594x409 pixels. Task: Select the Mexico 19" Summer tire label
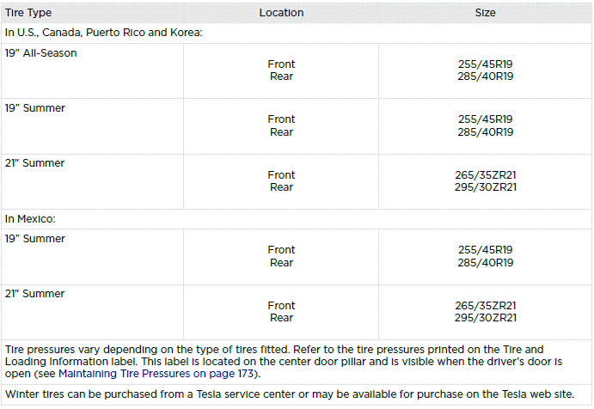tap(35, 239)
